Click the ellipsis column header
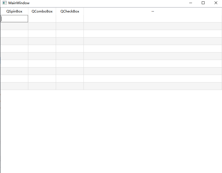 pyautogui.click(x=153, y=11)
